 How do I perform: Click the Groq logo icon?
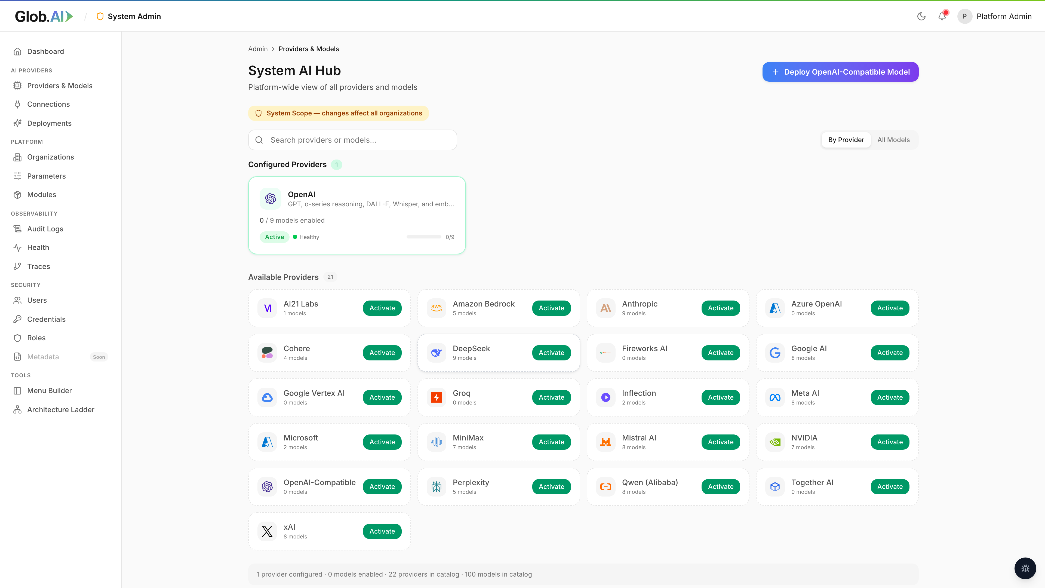437,397
